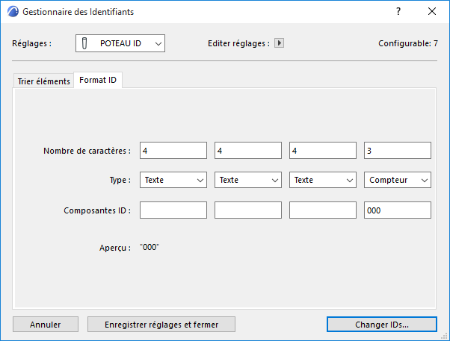The height and width of the screenshot is (341, 450).
Task: Click Enregistrer réglages et fermer
Action: [x=161, y=324]
